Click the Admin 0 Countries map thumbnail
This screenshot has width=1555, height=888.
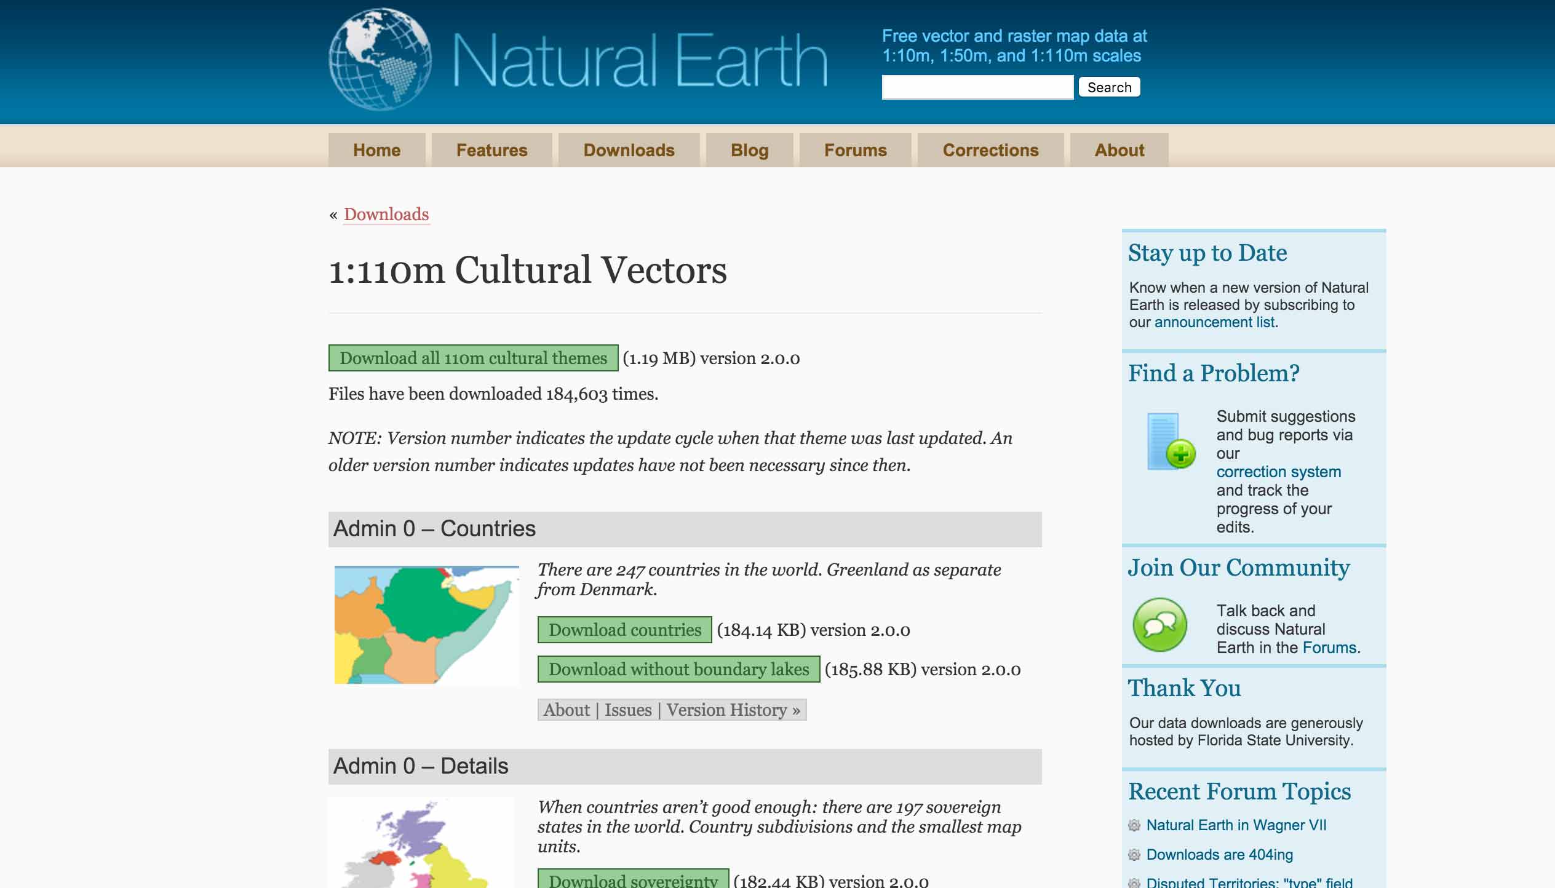pyautogui.click(x=426, y=625)
